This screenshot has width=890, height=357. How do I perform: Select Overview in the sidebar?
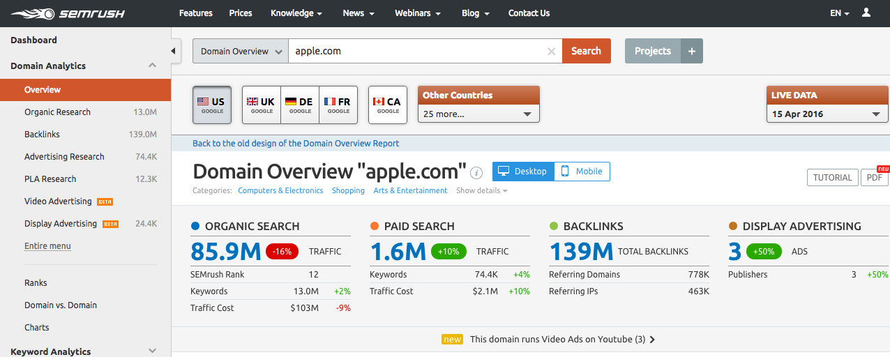pos(85,90)
